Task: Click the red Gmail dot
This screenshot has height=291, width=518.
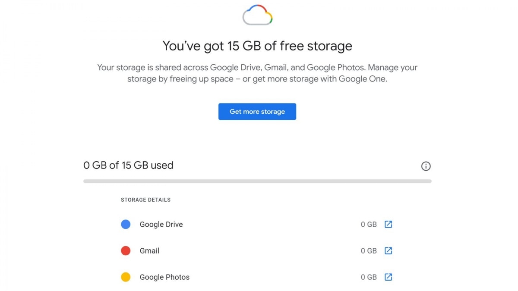Action: coord(126,250)
